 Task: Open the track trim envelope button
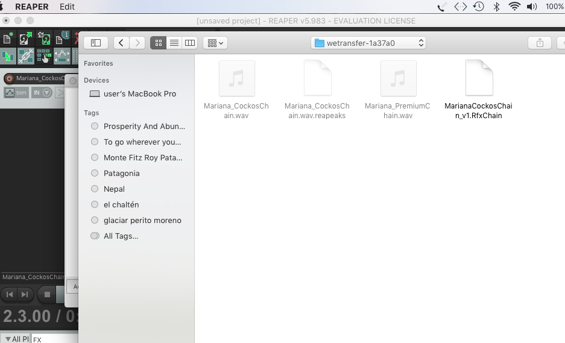pyautogui.click(x=16, y=92)
